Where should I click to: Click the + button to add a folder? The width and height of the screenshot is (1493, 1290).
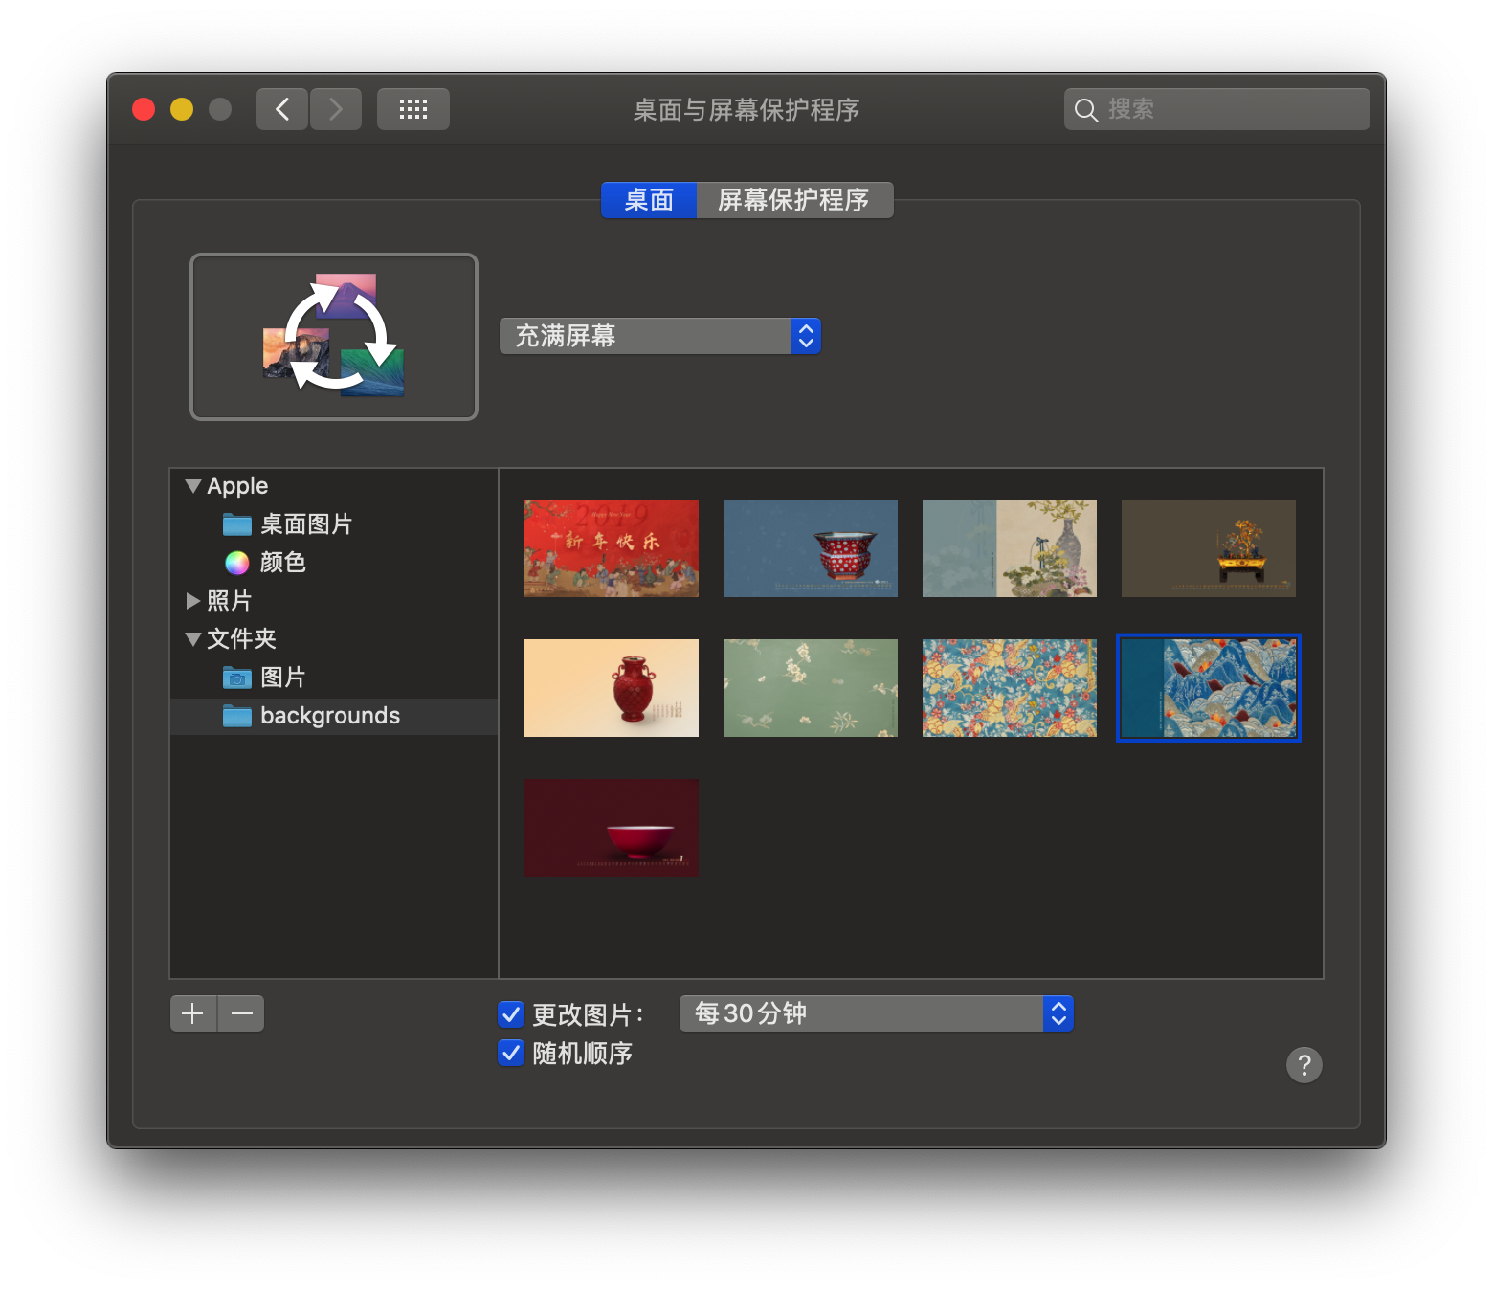coord(192,1012)
